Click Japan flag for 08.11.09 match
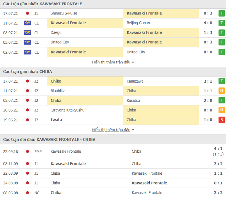Image resolution: width=226 pixels, height=197 pixels. coord(28,164)
